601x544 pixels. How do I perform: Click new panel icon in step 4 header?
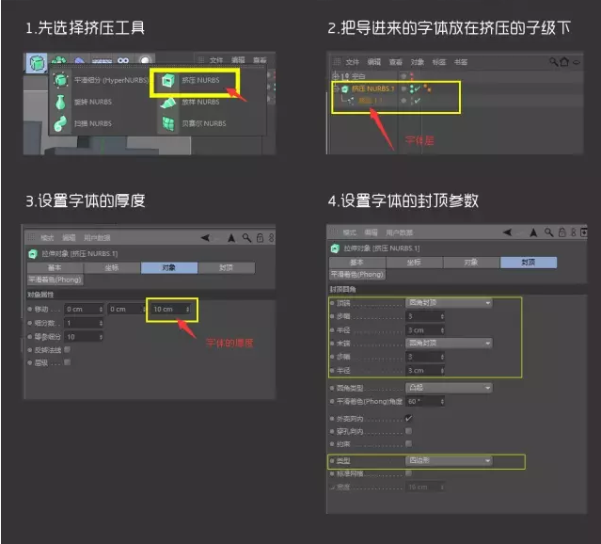click(584, 232)
